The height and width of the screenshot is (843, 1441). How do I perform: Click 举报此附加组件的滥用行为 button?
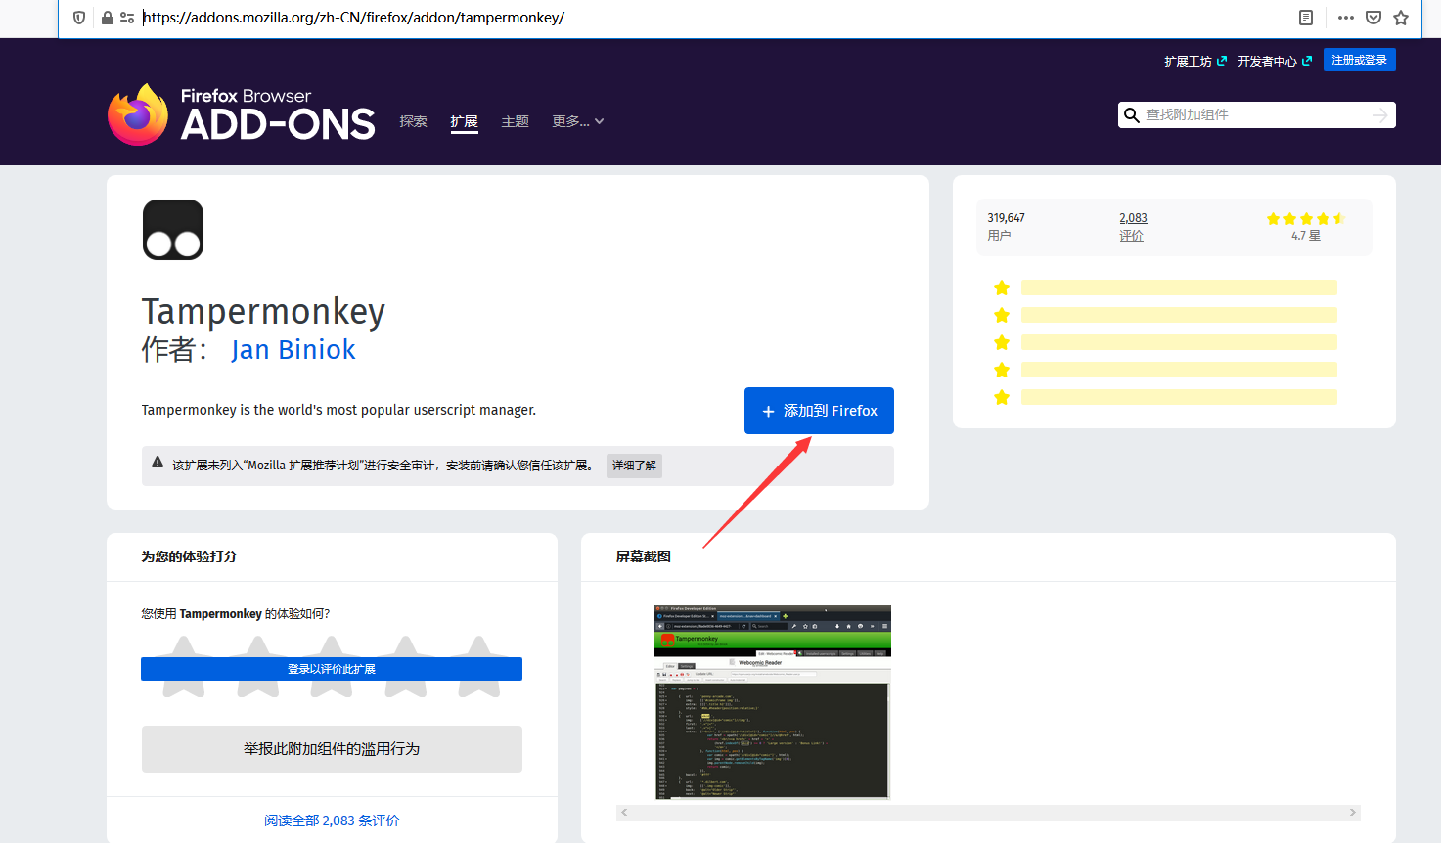[332, 749]
